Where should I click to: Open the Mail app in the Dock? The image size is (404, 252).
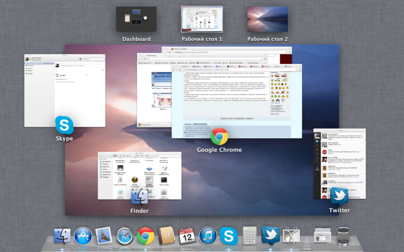coord(104,235)
